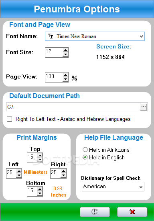
Task: Click the Help File Language heading
Action: (x=113, y=138)
